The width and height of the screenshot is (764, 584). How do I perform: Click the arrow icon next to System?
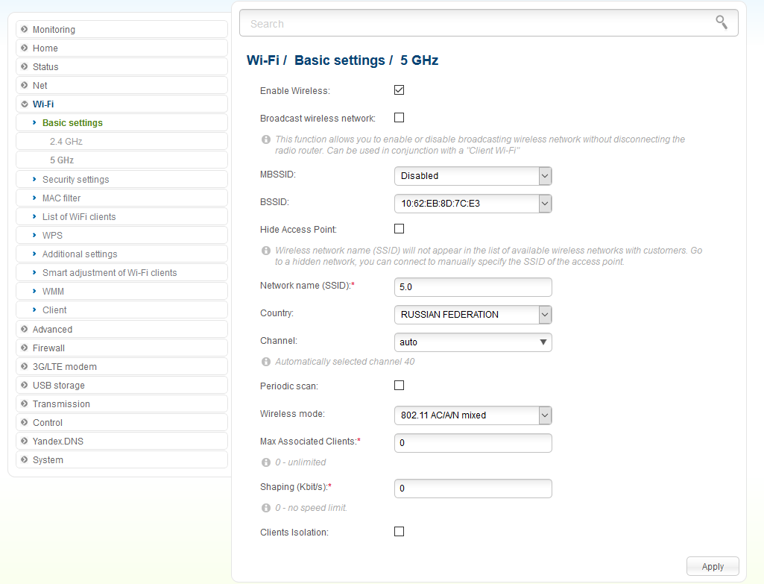coord(25,460)
